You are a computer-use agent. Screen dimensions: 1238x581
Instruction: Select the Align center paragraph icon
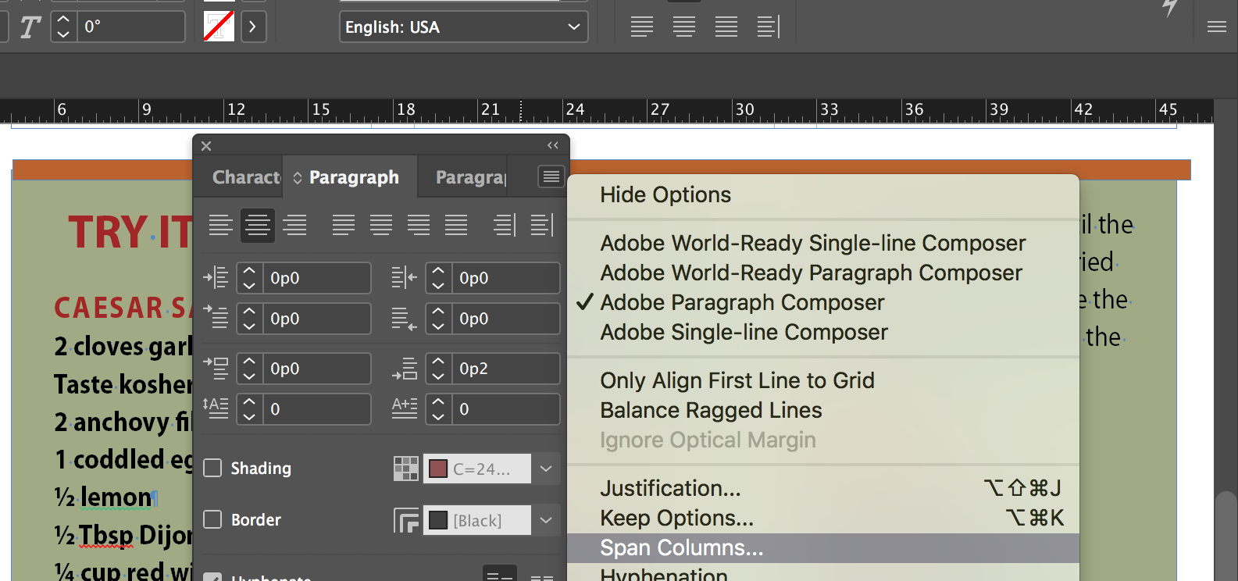[x=258, y=226]
